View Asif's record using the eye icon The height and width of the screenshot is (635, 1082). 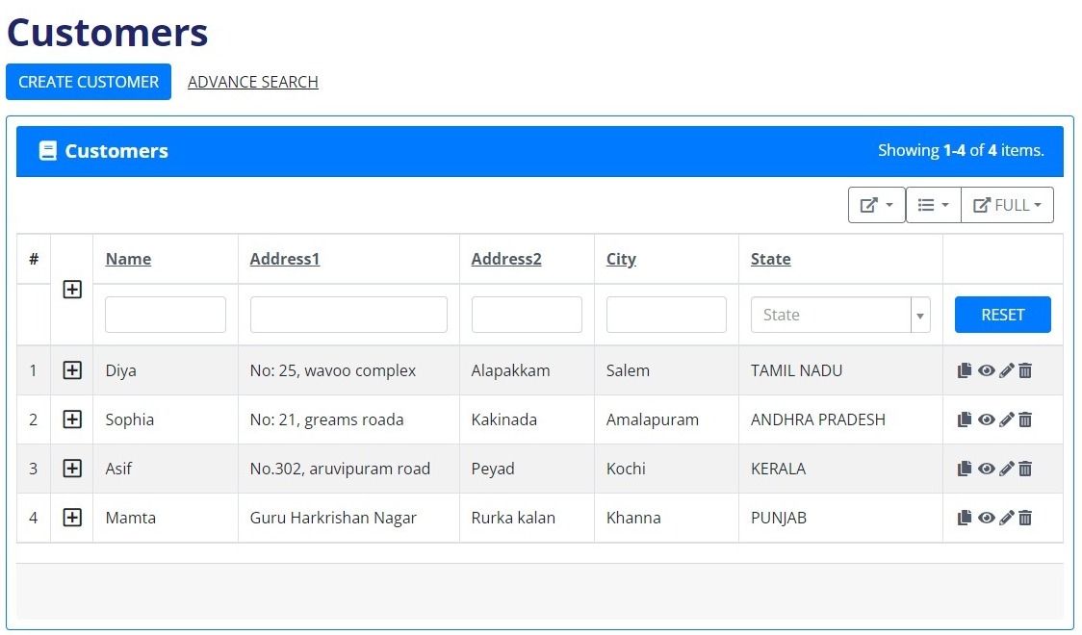pos(986,469)
